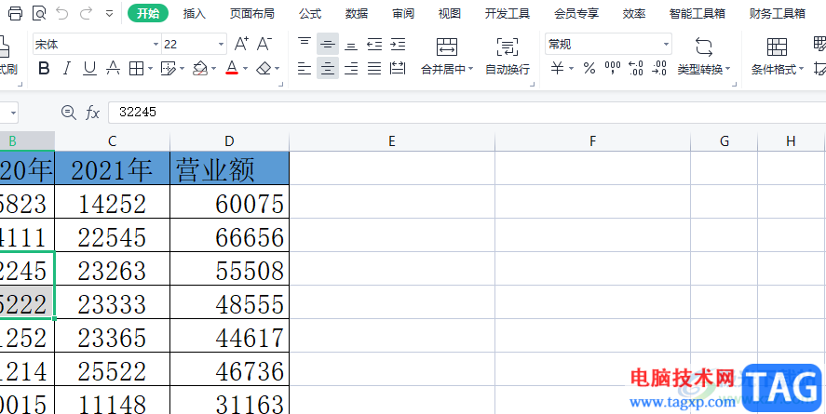Screen dimensions: 826x414
Task: Toggle italic formatting
Action: click(67, 69)
